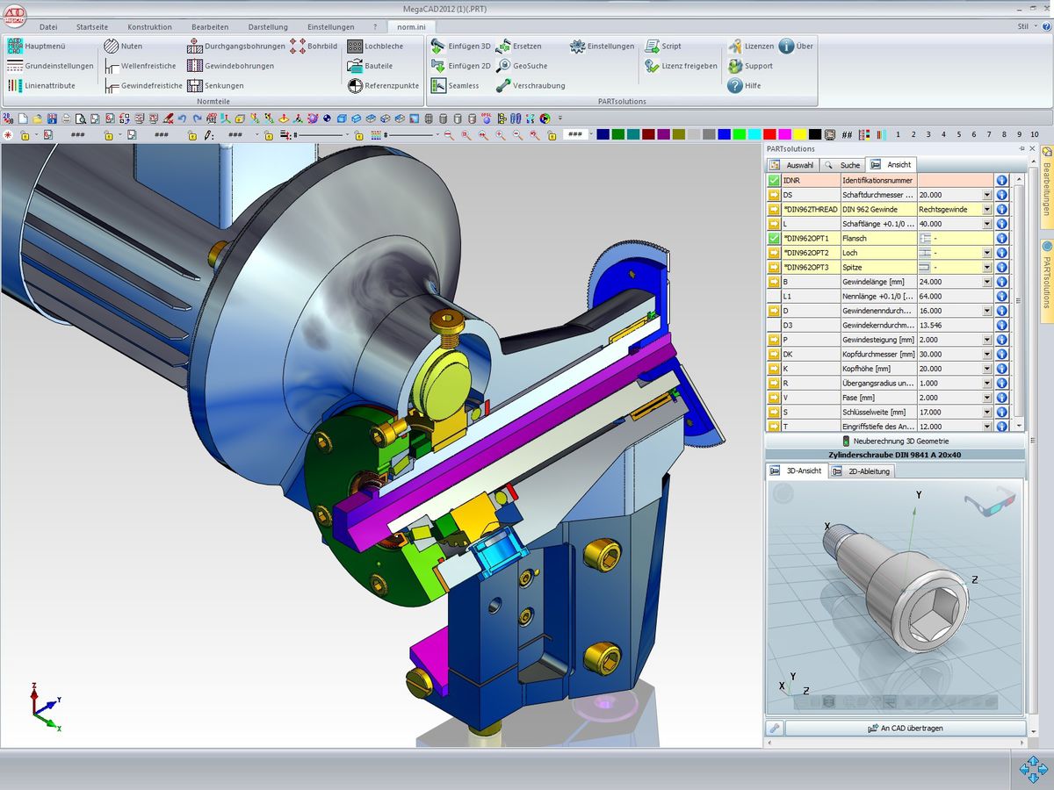Click the Ersetzen replace command
The width and height of the screenshot is (1054, 790).
click(x=518, y=47)
